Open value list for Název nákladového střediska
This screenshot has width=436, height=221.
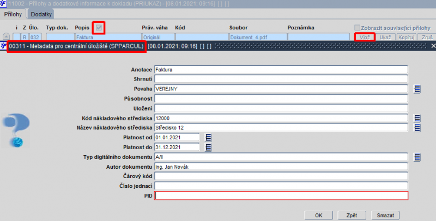(417, 128)
